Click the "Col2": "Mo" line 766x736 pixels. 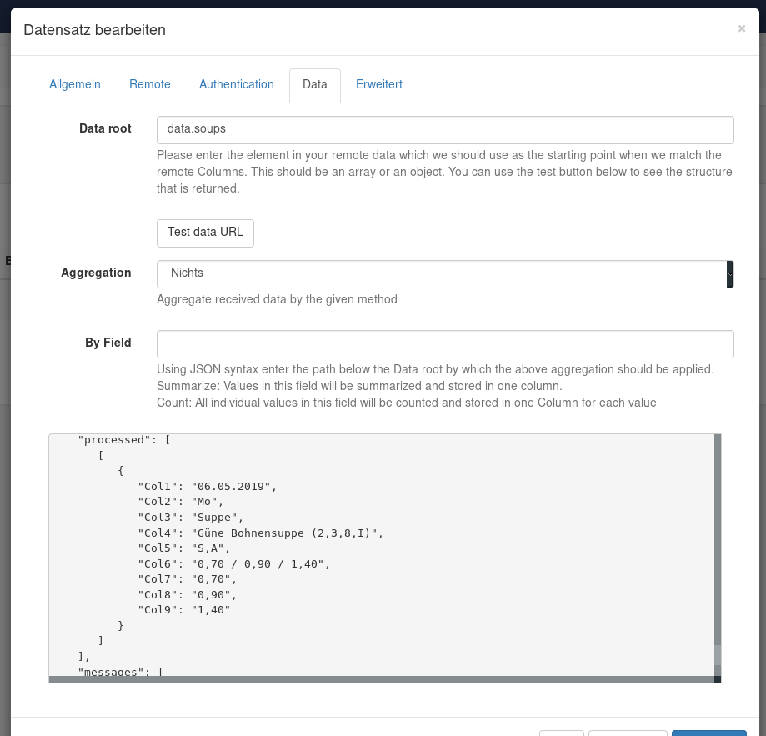click(180, 502)
